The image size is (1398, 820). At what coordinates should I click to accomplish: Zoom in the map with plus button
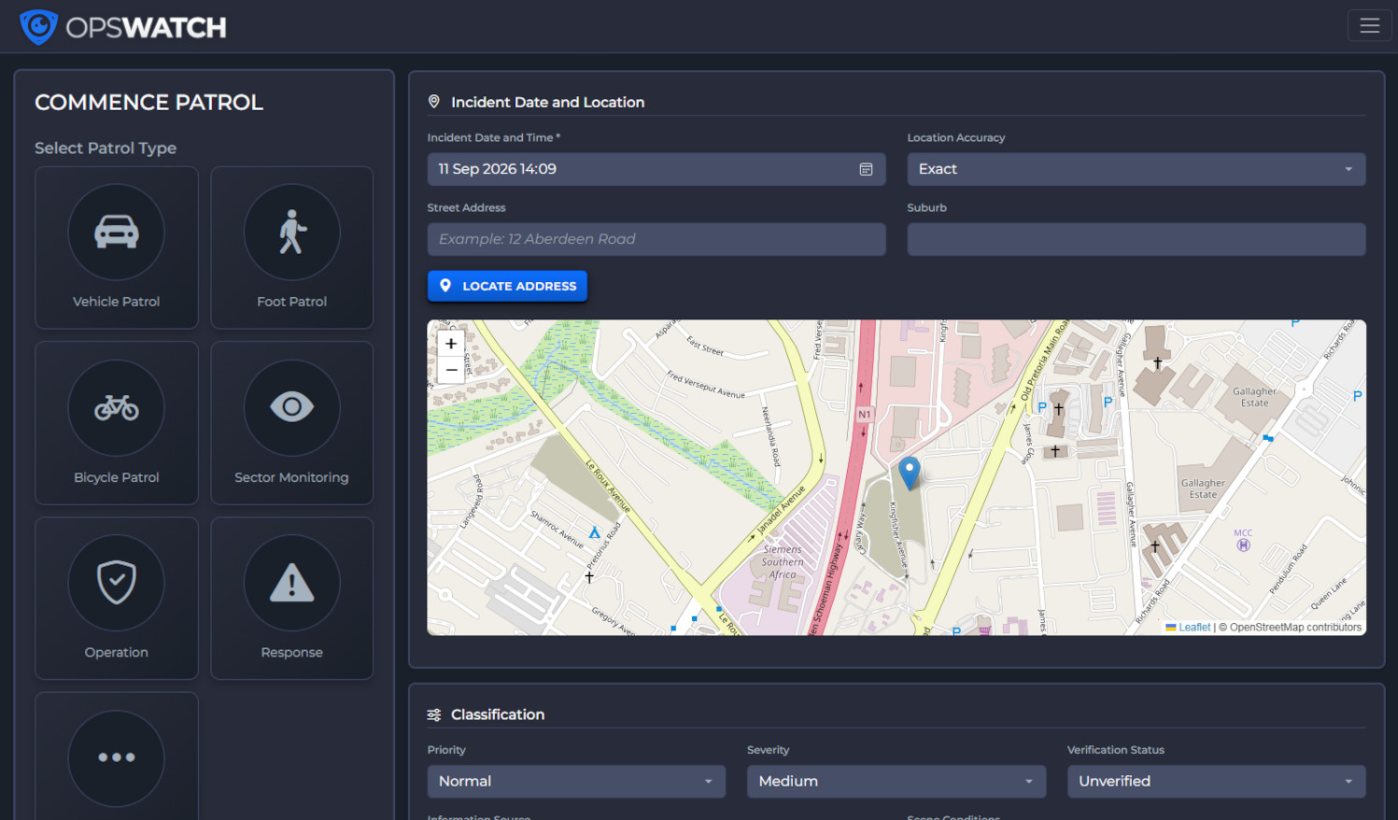pos(451,344)
